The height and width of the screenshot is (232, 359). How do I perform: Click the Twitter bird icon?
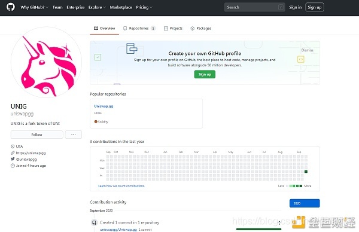[x=13, y=159]
